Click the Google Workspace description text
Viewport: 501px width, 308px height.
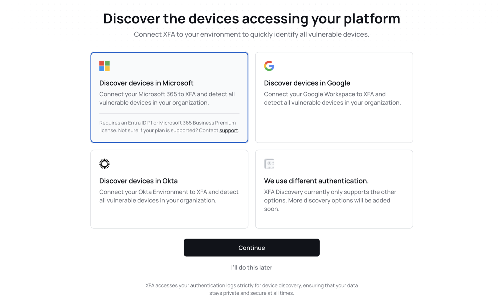tap(332, 98)
